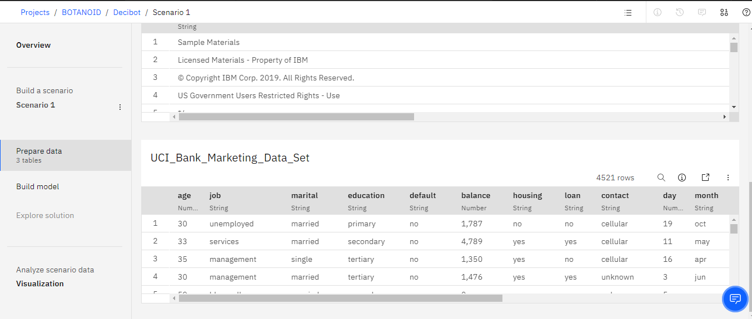Navigate to Projects breadcrumb link

pyautogui.click(x=35, y=12)
